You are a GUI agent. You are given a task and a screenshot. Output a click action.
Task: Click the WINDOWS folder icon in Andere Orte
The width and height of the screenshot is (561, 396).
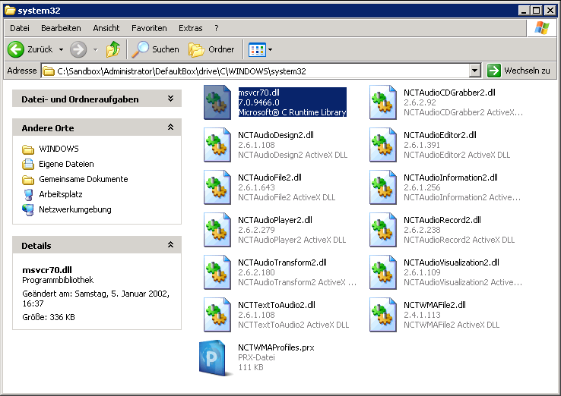tap(28, 149)
